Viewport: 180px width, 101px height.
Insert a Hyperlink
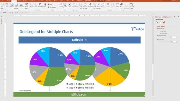(x=65, y=5)
